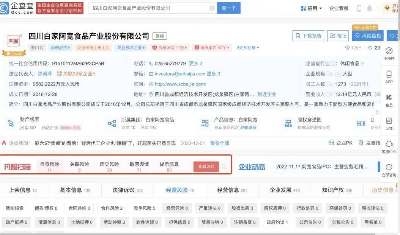
Task: Expand the 高新技术企业 tag
Action: [131, 48]
